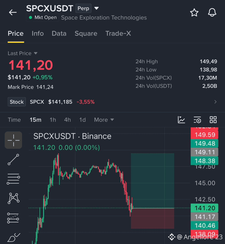Select the brush drawing tool
This screenshot has width=225, height=244.
point(14,237)
